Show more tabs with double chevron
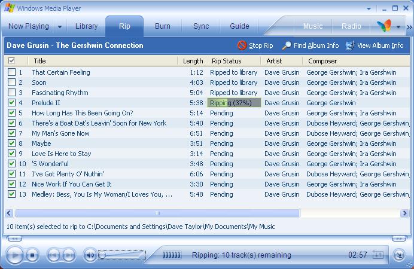 [409, 27]
